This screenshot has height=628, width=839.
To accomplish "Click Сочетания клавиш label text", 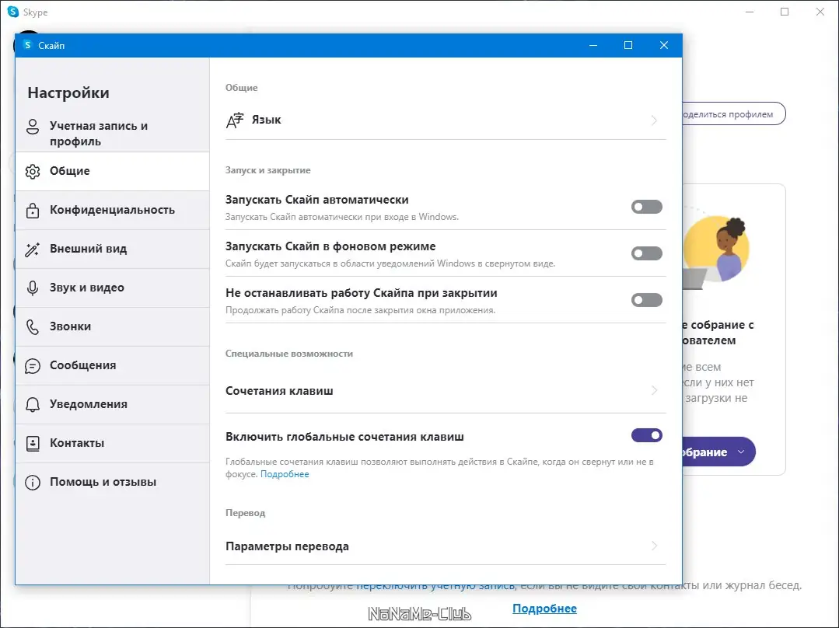I will pyautogui.click(x=279, y=391).
